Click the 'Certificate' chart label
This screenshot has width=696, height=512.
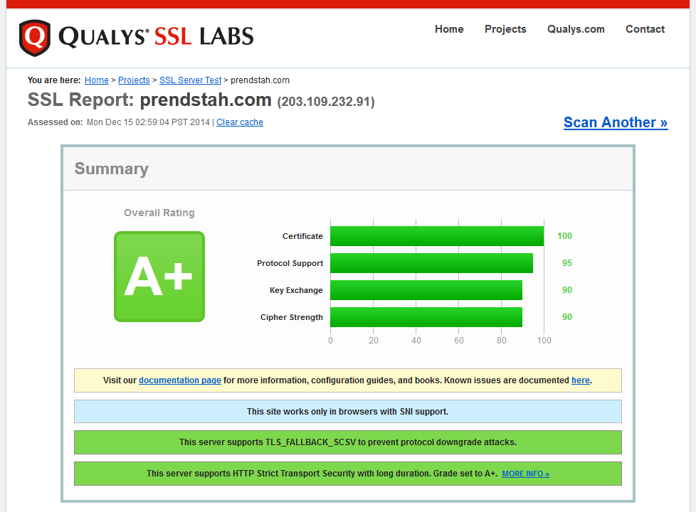pos(302,236)
